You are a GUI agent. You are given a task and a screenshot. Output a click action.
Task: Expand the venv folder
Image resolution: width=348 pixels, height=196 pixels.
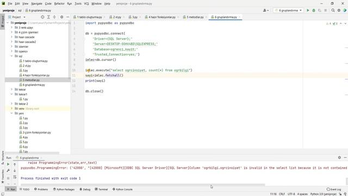click(11, 109)
